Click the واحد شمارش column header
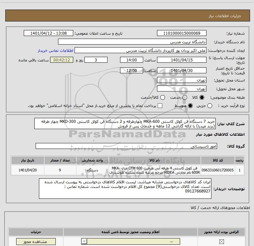The width and height of the screenshot is (254, 246). (x=92, y=160)
